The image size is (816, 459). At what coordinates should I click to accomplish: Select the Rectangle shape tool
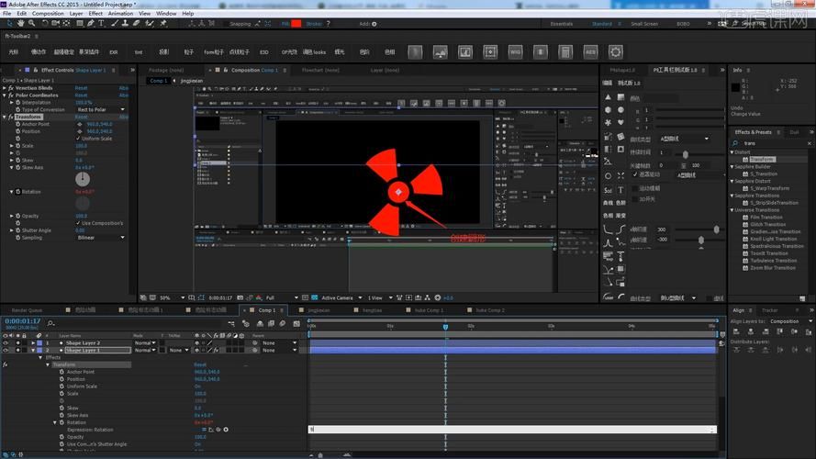(x=80, y=24)
